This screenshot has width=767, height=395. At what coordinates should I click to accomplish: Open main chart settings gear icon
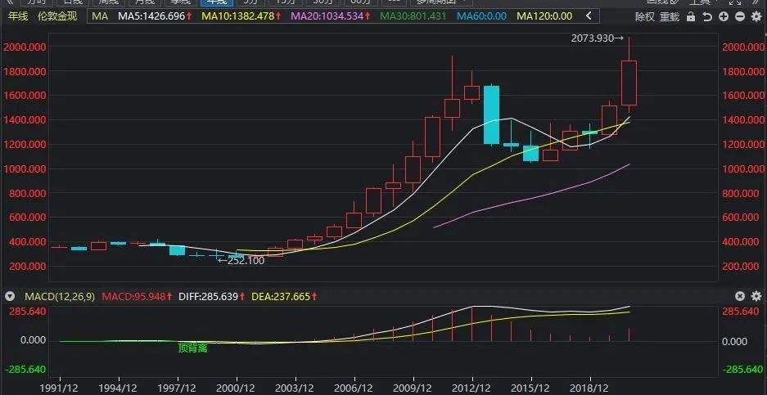(756, 17)
